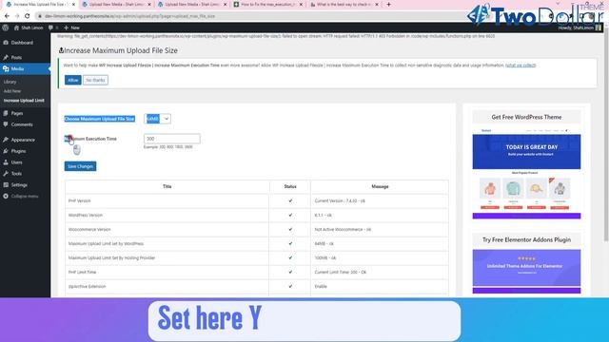Go back using the browser back arrow
The width and height of the screenshot is (609, 342).
[7, 16]
